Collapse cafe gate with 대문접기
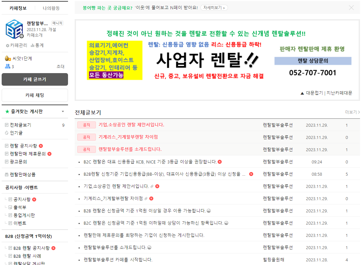This screenshot has width=361, height=265. pos(312,93)
